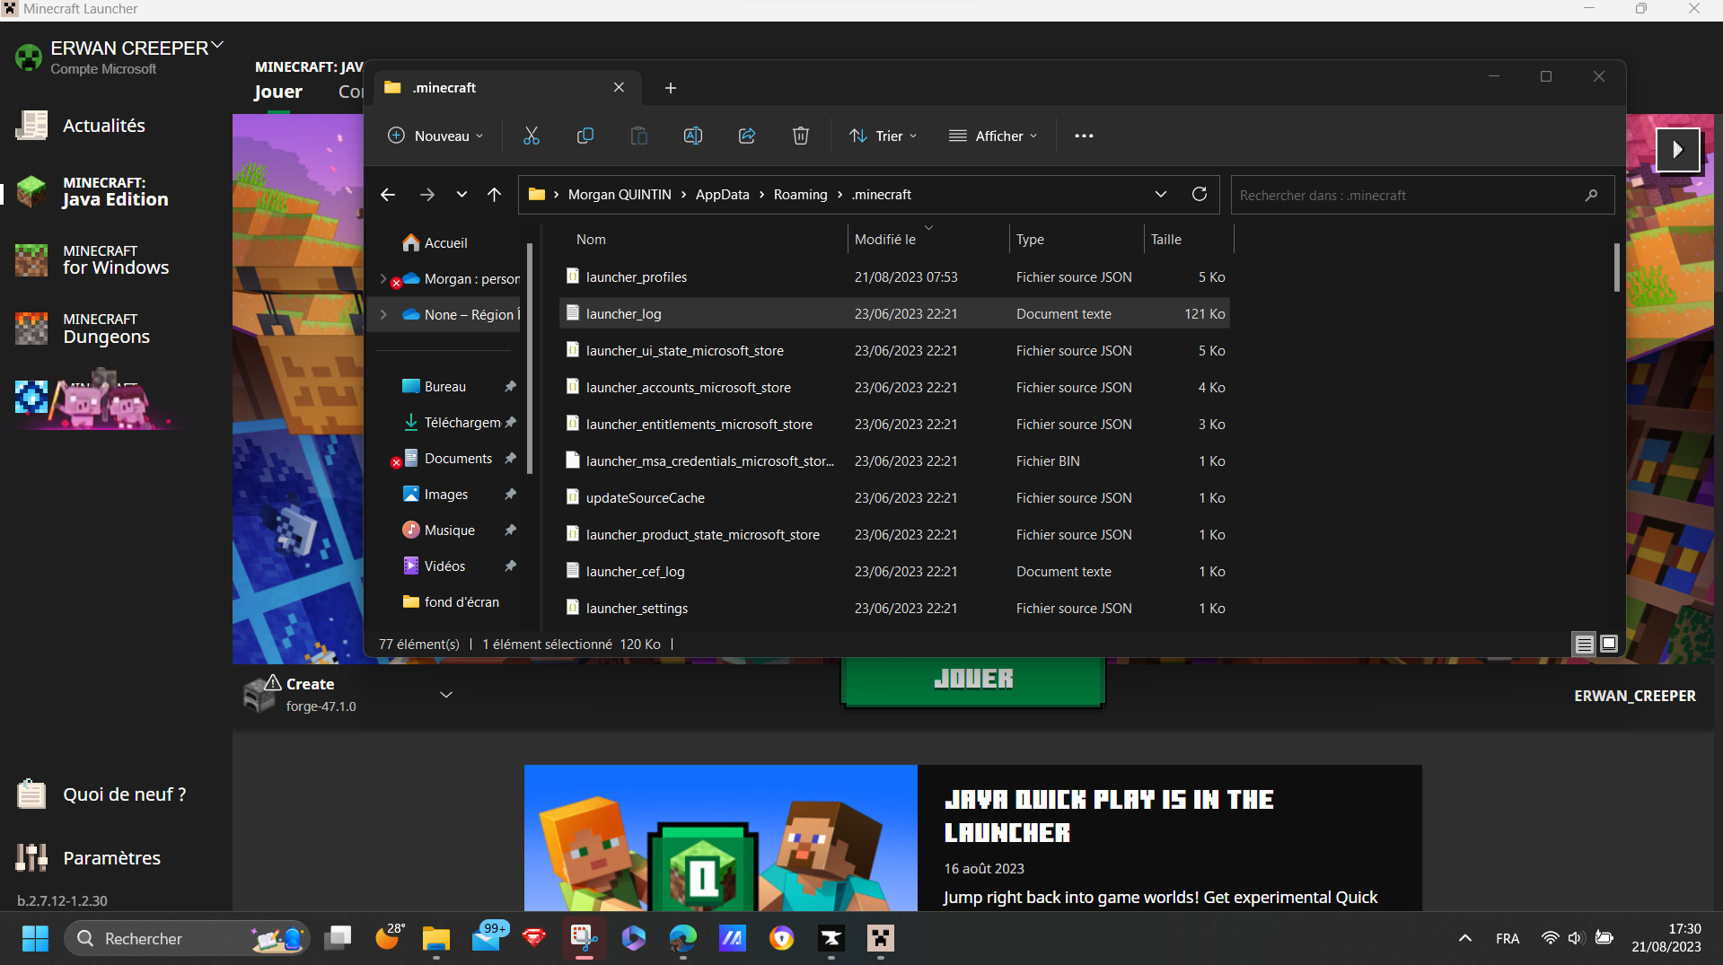The width and height of the screenshot is (1723, 965).
Task: Click Roaming in the address breadcrumb
Action: [x=800, y=194]
